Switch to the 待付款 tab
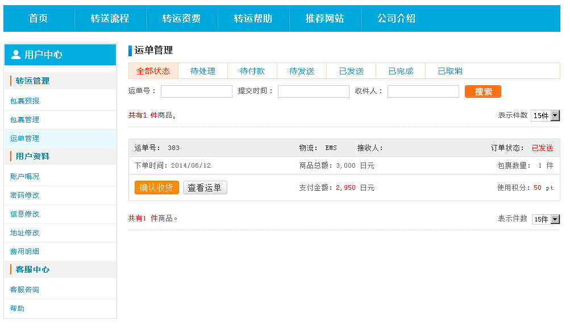 252,70
